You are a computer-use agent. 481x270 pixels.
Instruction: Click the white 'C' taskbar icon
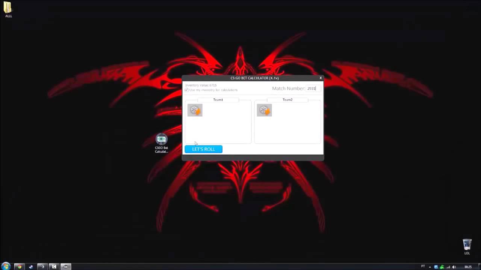point(54,267)
